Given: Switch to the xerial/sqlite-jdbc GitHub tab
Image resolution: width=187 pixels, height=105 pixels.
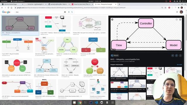Looking at the screenshot, I should pyautogui.click(x=59, y=4).
